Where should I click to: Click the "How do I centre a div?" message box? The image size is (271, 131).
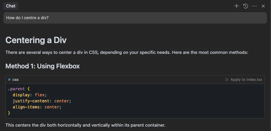click(x=135, y=18)
